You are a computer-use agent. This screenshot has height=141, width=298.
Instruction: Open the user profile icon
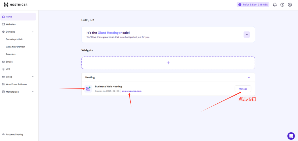(x=290, y=5)
